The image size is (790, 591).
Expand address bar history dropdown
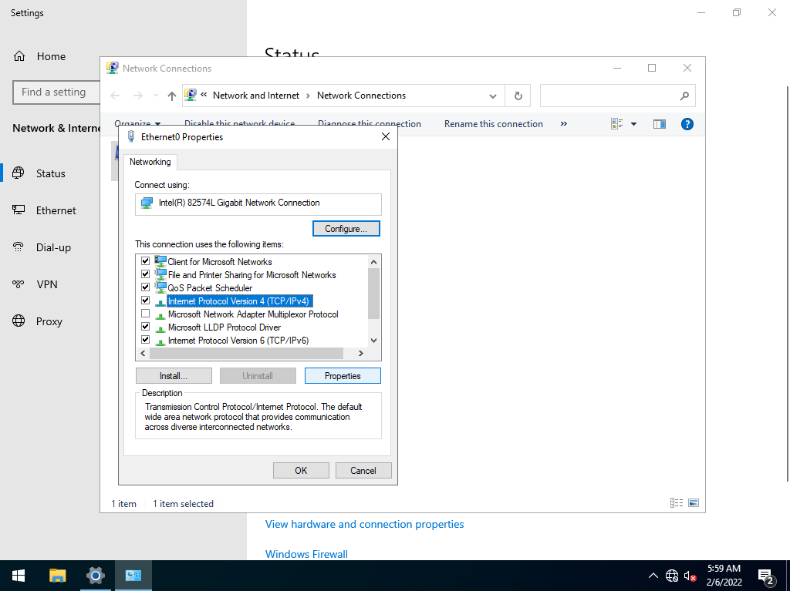[x=493, y=96]
